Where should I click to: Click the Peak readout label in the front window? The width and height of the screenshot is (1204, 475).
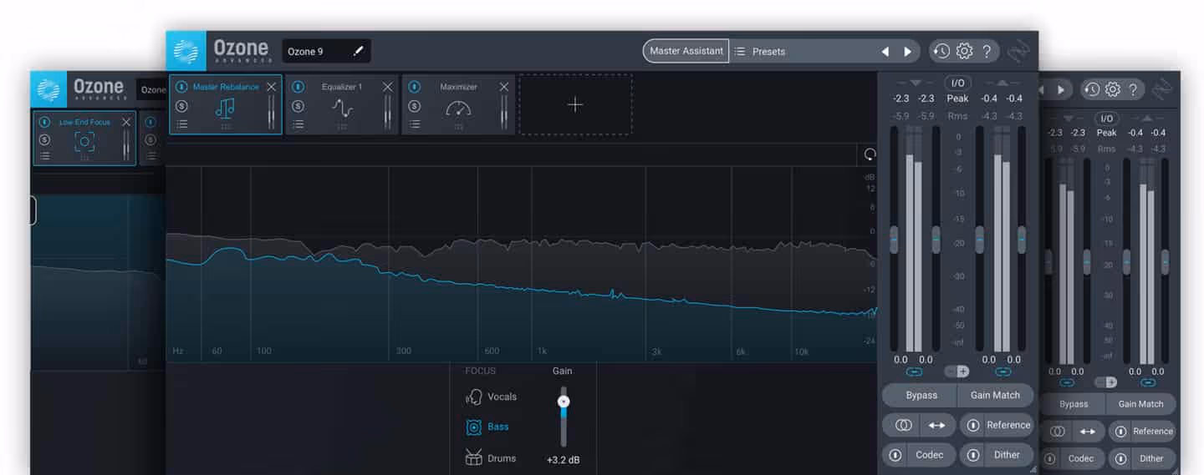[957, 99]
